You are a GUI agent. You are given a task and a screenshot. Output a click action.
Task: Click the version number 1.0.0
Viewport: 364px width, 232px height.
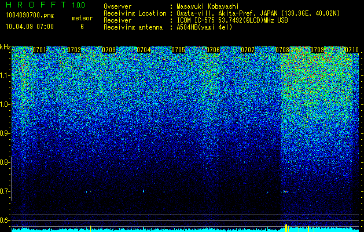tap(79, 5)
